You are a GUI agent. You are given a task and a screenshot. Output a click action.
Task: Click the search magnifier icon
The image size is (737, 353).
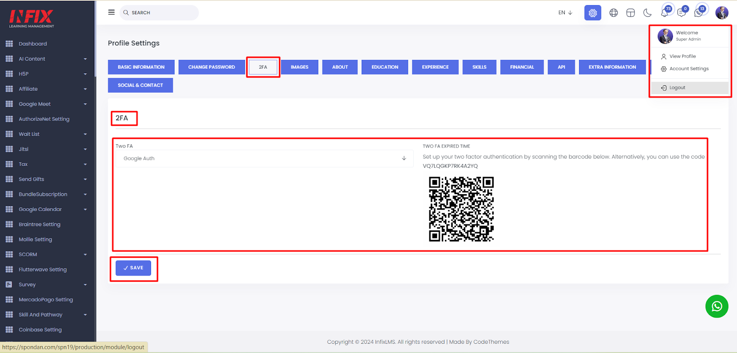pos(126,12)
